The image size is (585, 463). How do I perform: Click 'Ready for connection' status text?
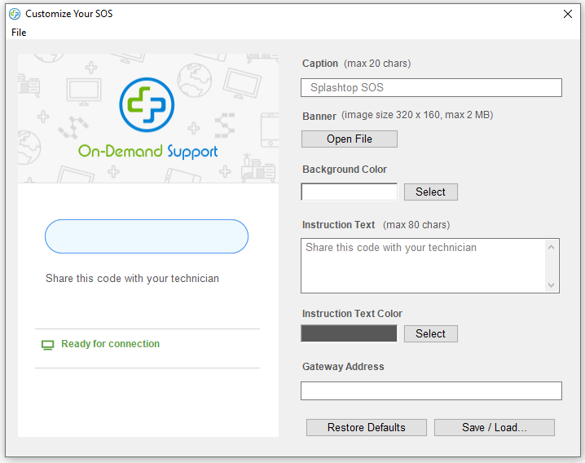click(x=111, y=343)
